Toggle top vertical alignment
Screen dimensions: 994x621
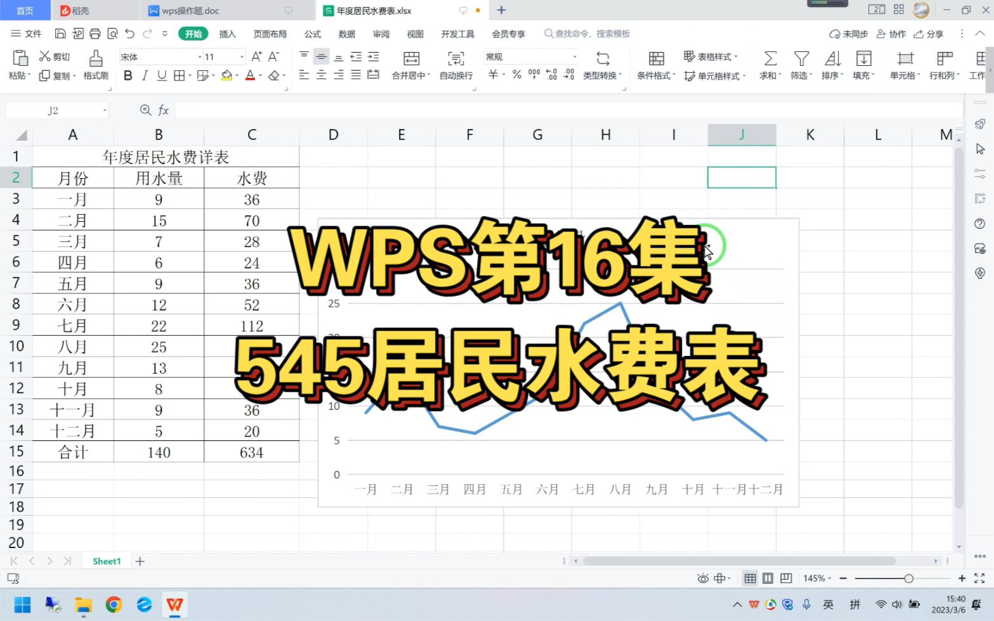pos(304,56)
